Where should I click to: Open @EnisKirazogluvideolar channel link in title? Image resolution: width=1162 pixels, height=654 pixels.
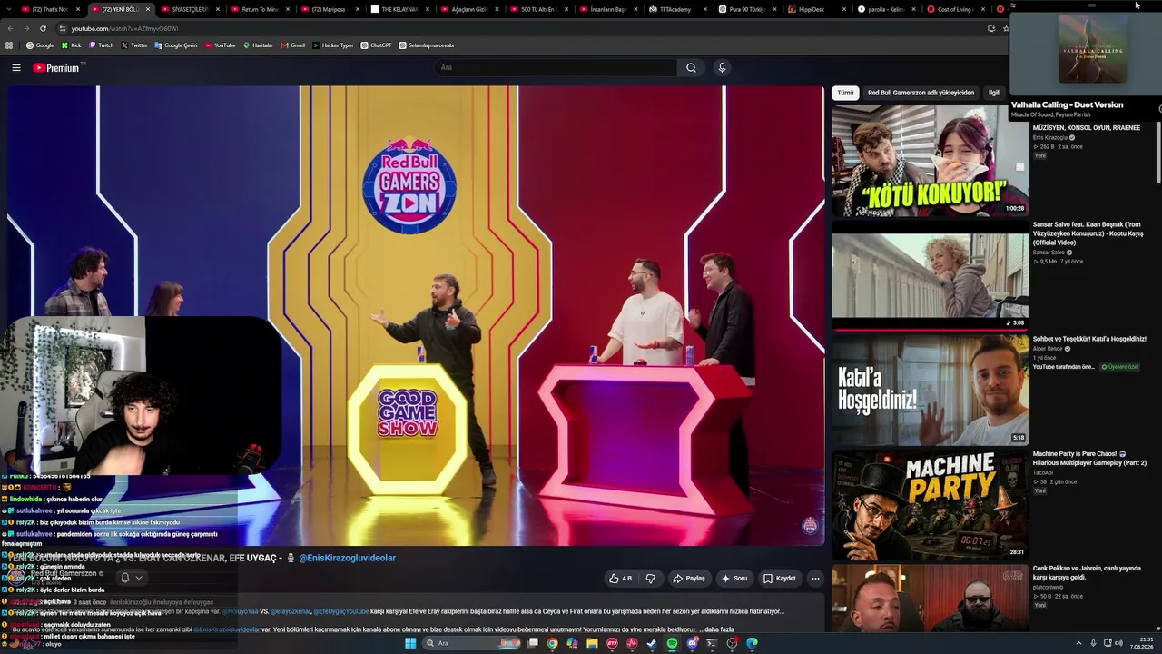click(x=348, y=558)
